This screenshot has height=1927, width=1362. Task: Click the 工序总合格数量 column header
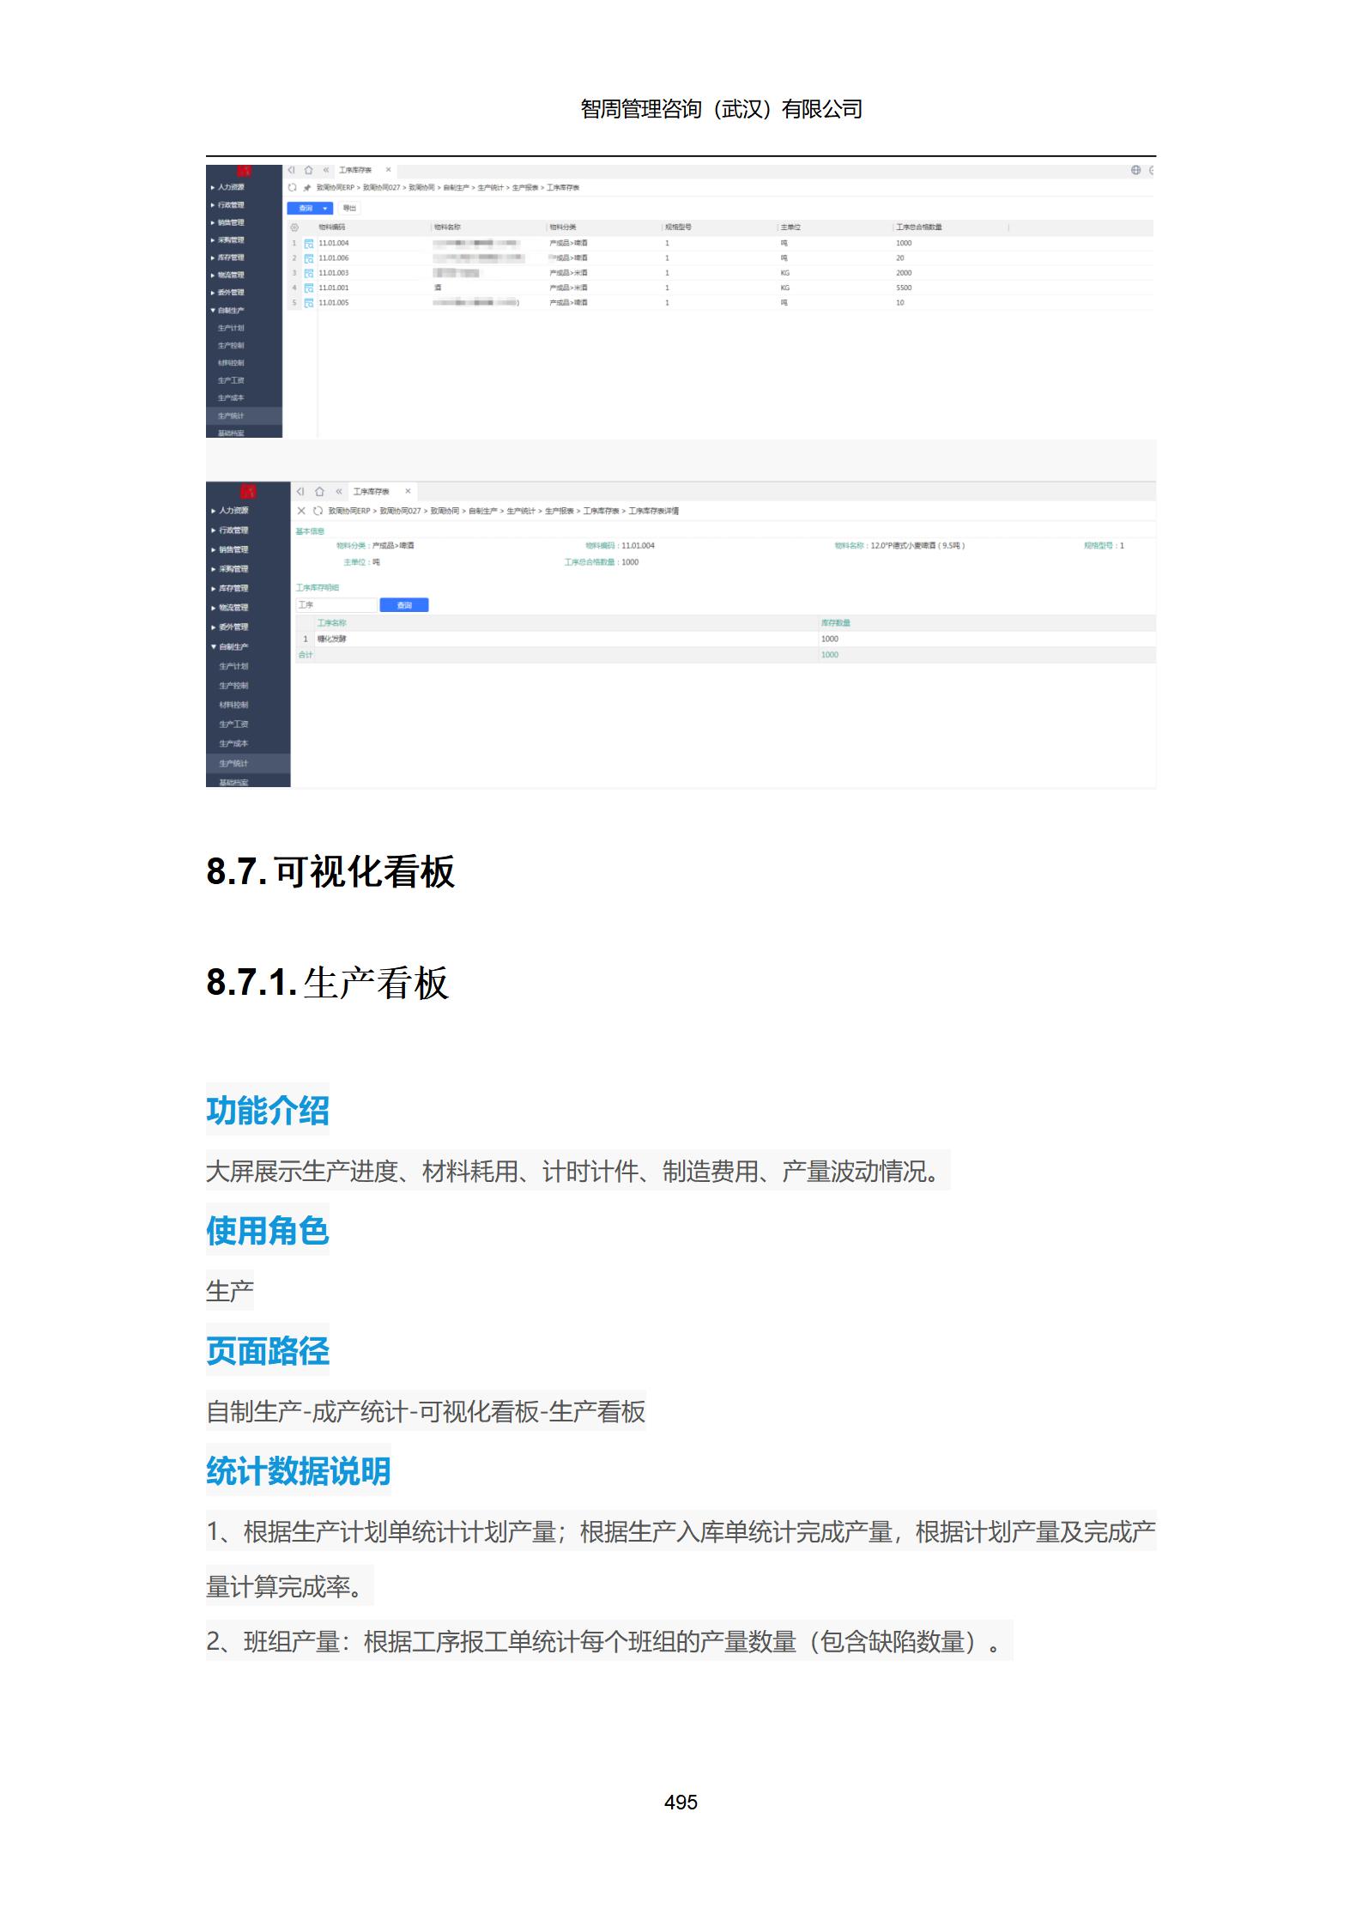[918, 227]
